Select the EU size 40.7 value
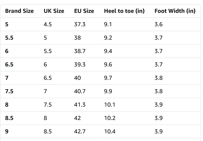Image resolution: width=203 pixels, height=141 pixels. coord(80,91)
